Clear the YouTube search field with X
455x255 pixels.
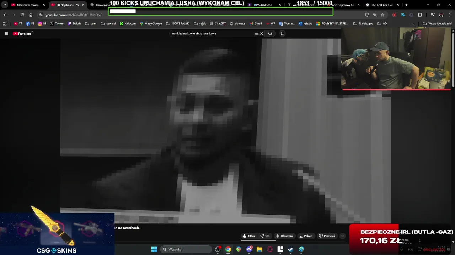[x=262, y=34]
